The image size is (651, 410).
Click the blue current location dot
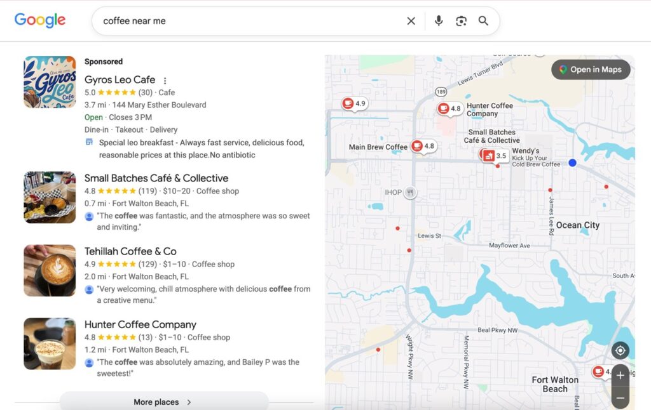click(x=572, y=162)
